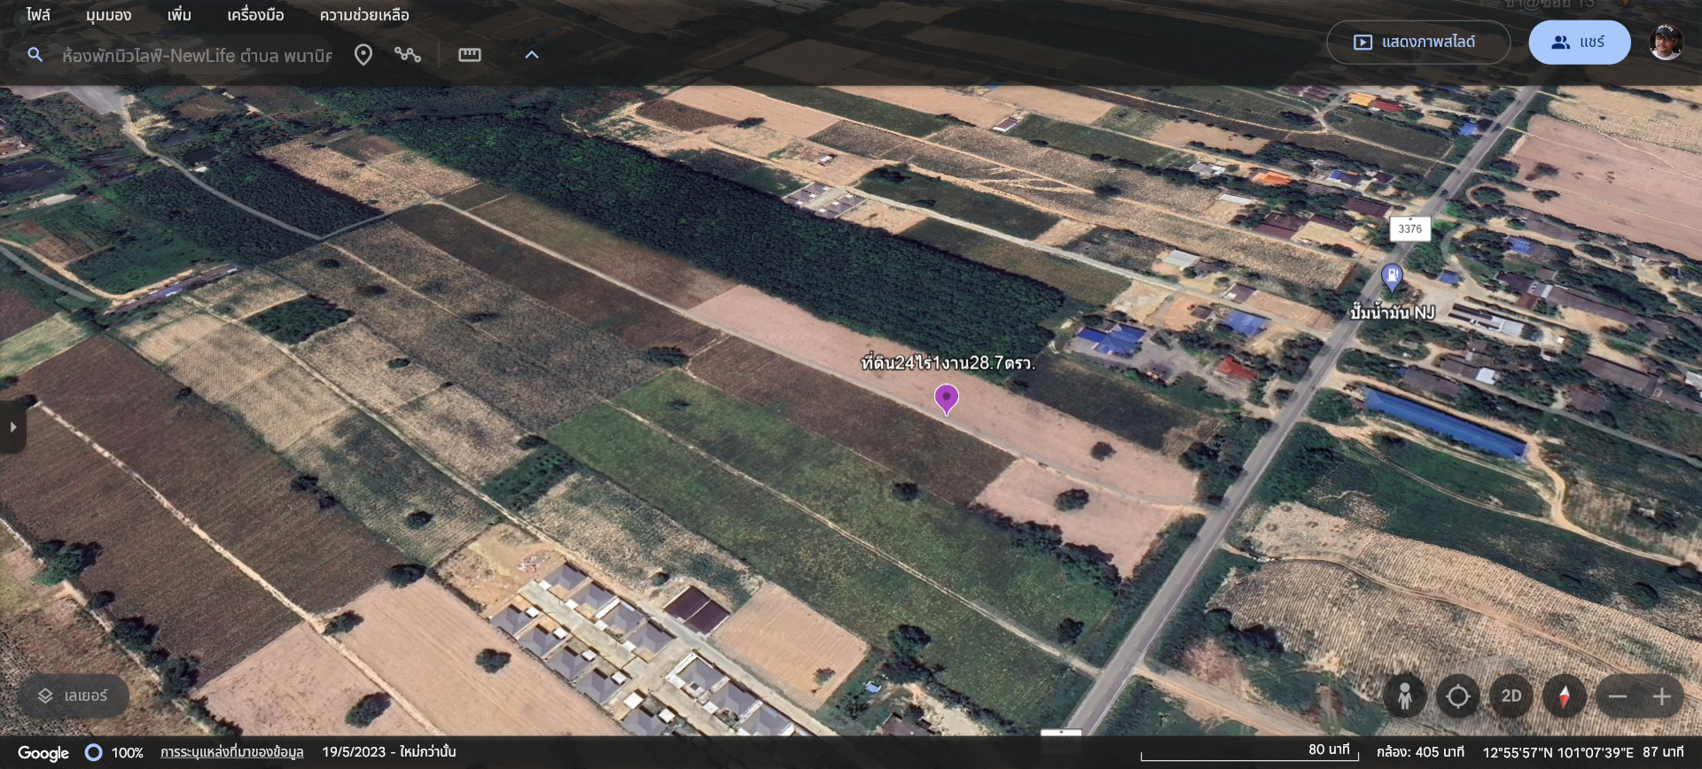Open the เลเยอร์ layers button
The height and width of the screenshot is (769, 1702).
[x=74, y=696]
